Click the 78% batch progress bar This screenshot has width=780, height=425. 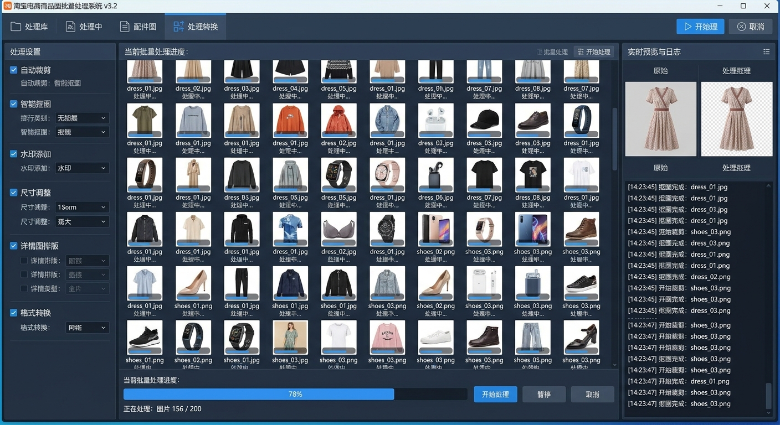pos(295,395)
